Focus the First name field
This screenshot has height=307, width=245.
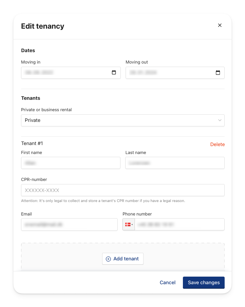point(71,163)
